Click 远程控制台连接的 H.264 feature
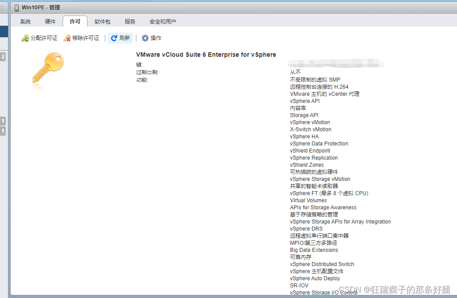This screenshot has width=457, height=298. [319, 87]
